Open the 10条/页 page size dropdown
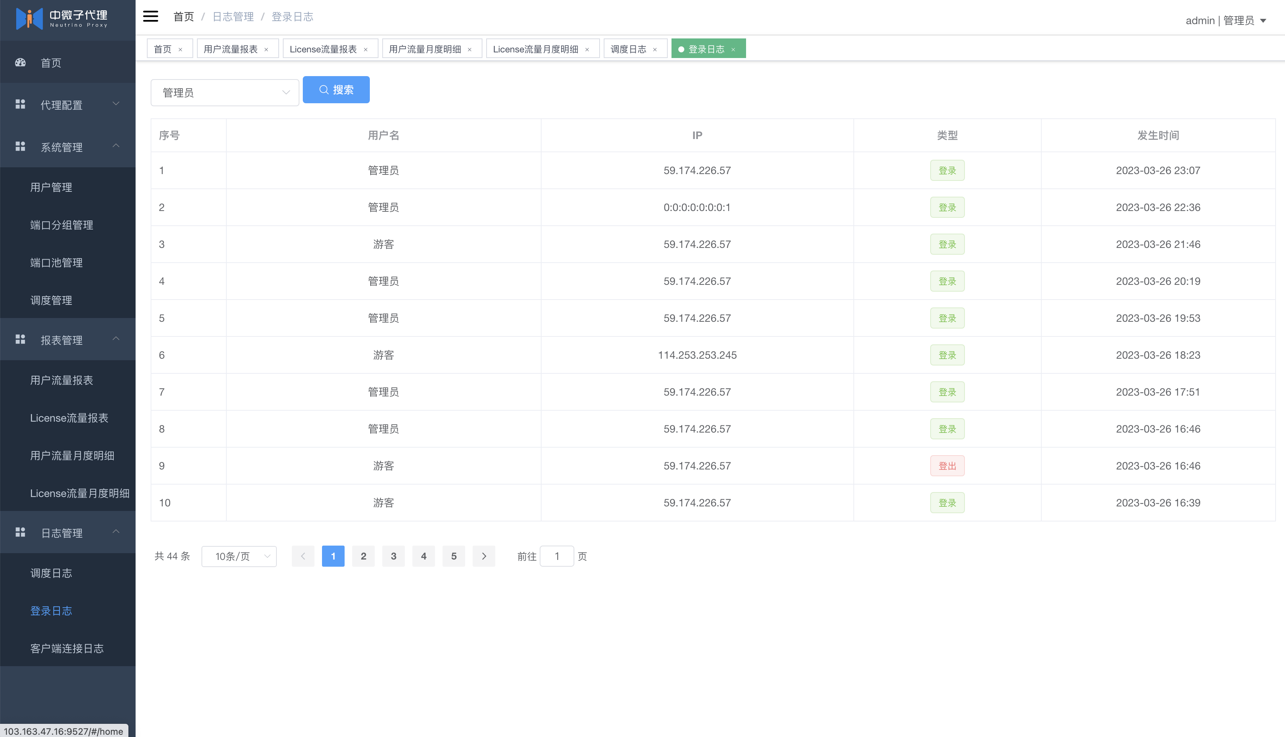Screen dimensions: 1285x737 239,556
